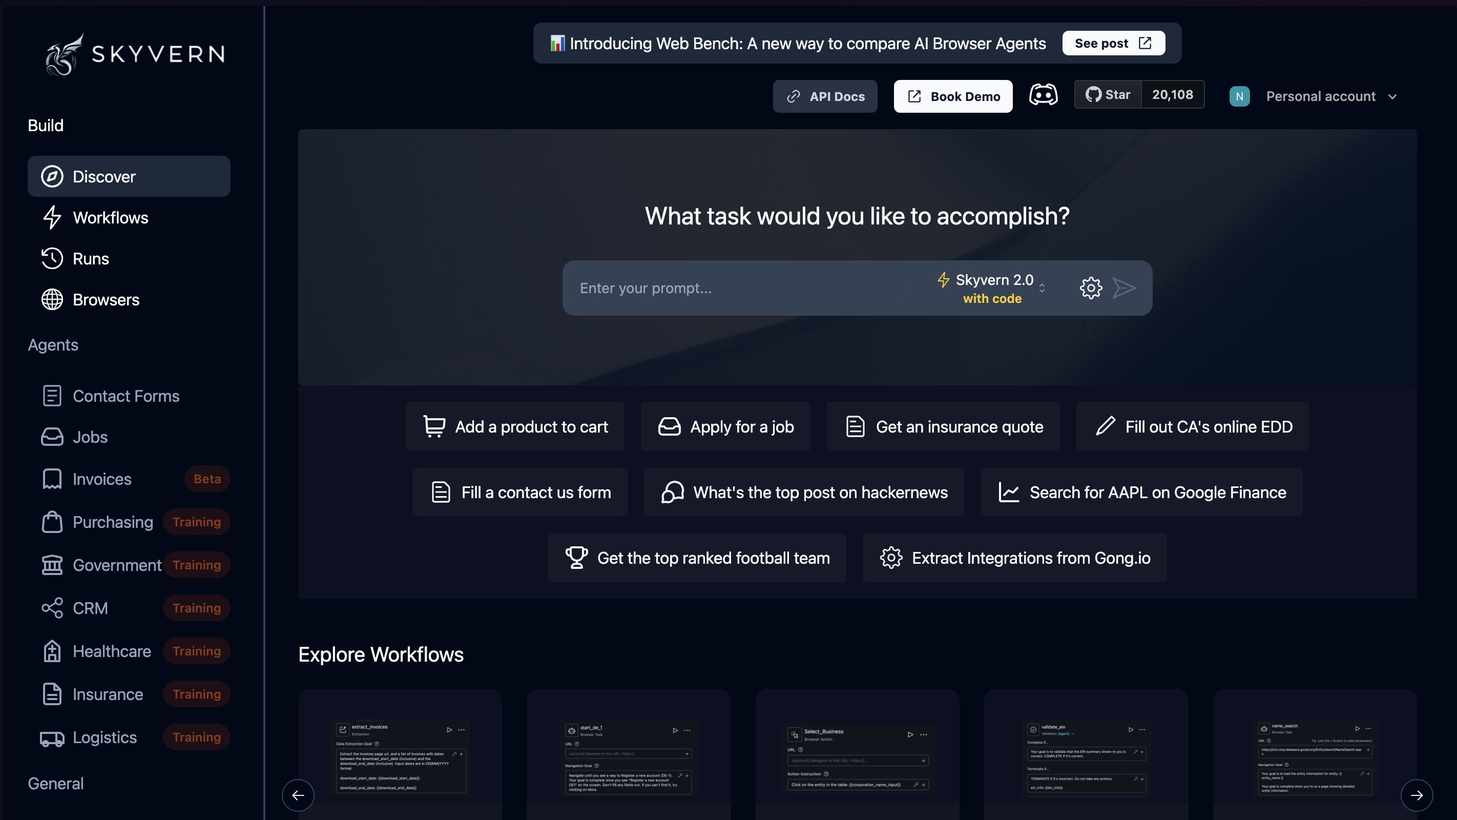
Task: Click the send prompt arrow icon
Action: click(x=1124, y=288)
